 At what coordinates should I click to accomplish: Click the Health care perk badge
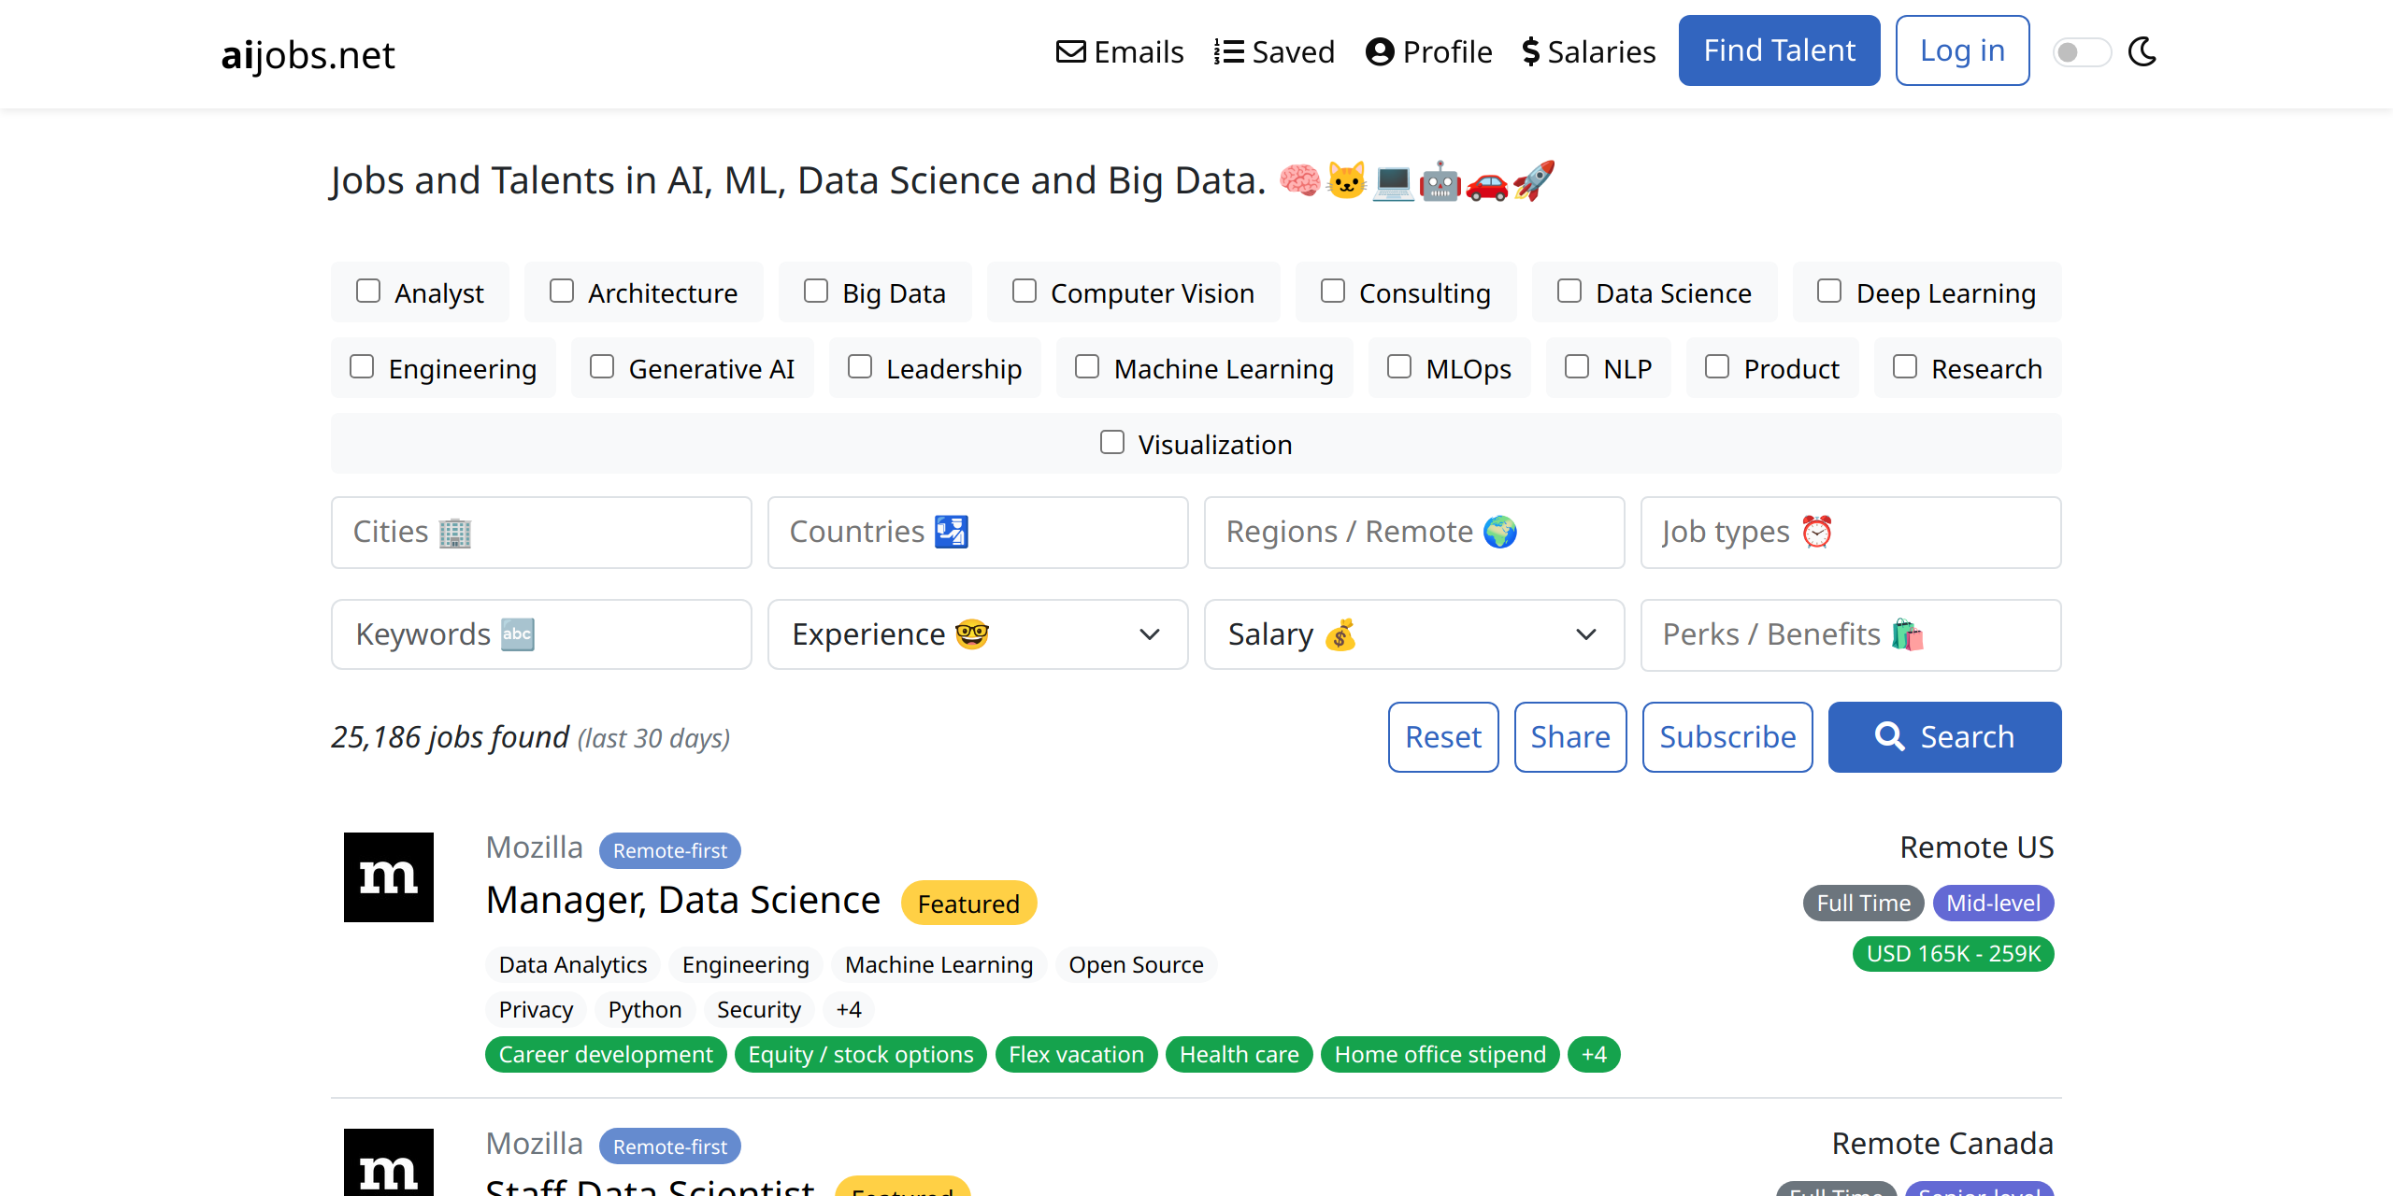1239,1054
